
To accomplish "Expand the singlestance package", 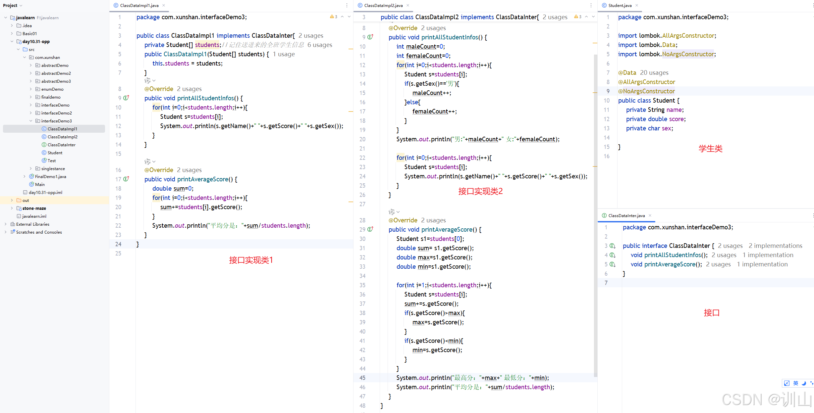I will pos(31,168).
